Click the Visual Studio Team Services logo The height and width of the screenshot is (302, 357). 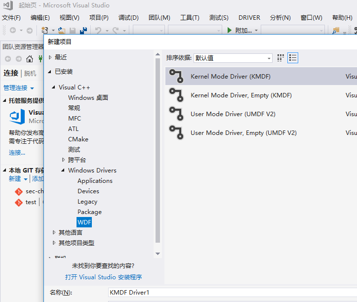[17, 117]
